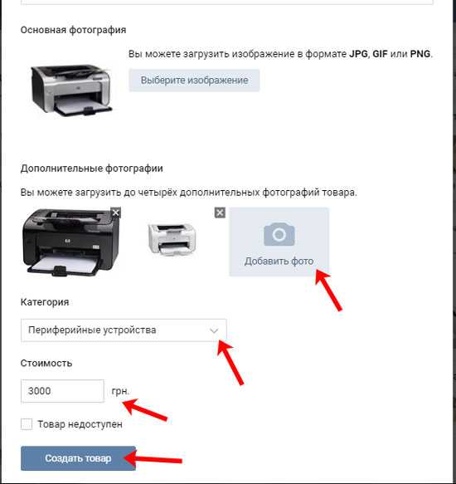Image resolution: width=456 pixels, height=484 pixels.
Task: Select the small white printer thumbnail
Action: click(x=172, y=240)
